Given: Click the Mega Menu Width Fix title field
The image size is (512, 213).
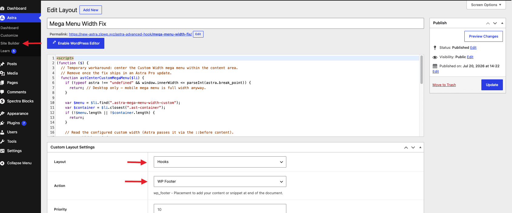Looking at the screenshot, I should [x=235, y=24].
